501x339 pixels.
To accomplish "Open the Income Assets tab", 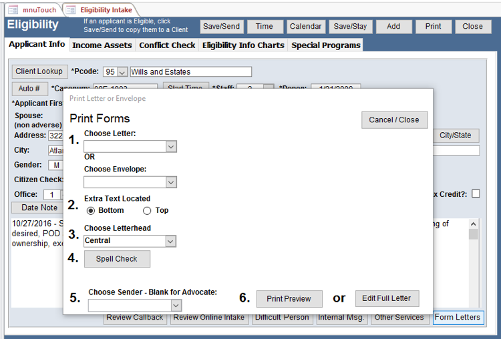I will click(102, 45).
